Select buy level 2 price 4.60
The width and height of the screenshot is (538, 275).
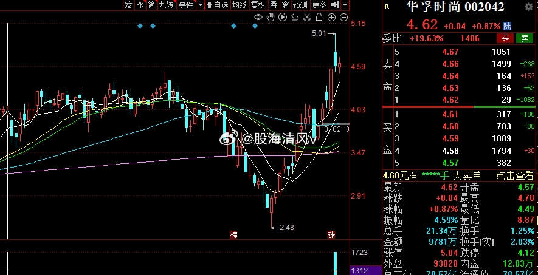tap(450, 126)
